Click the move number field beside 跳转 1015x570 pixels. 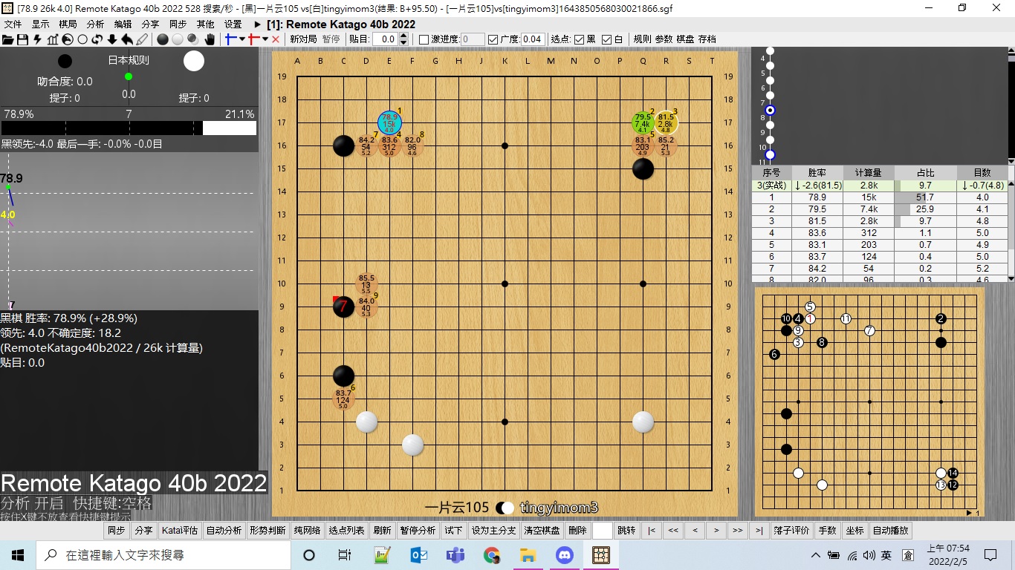click(603, 531)
